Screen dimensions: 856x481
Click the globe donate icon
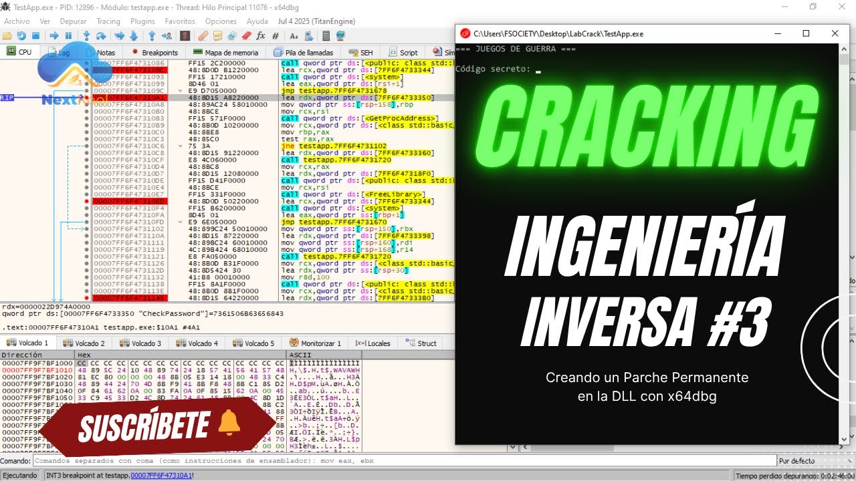(340, 35)
